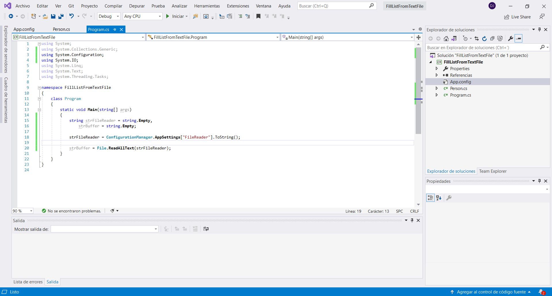The image size is (552, 296).
Task: Click Collapse All icon in Solution Explorer
Action: 492,39
